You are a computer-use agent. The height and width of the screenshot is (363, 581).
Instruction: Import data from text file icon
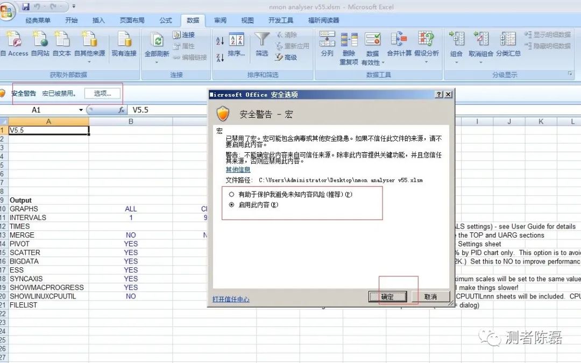coord(61,39)
